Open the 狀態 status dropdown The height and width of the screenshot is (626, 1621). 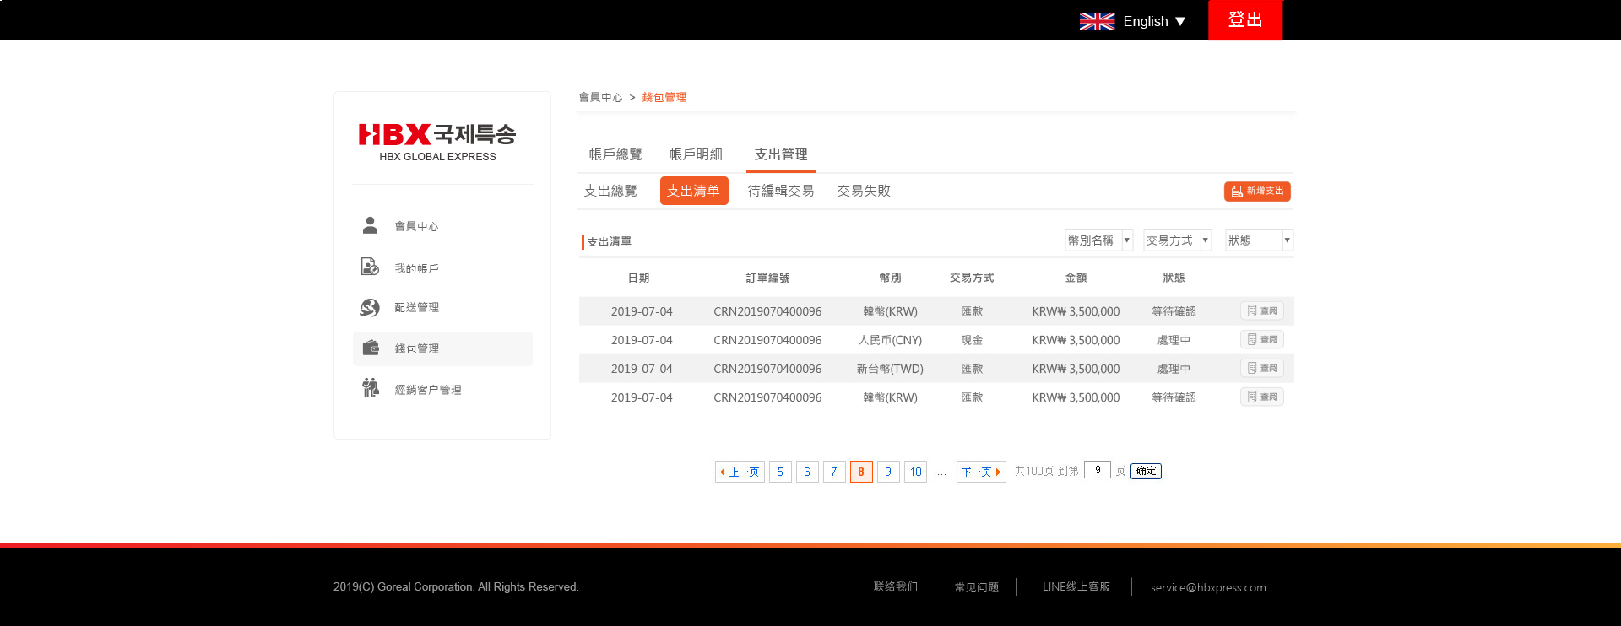1259,240
